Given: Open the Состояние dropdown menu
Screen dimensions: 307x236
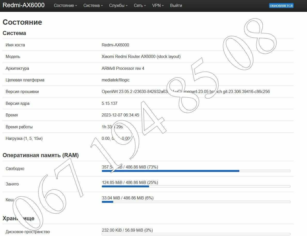Looking at the screenshot, I should click(65, 5).
